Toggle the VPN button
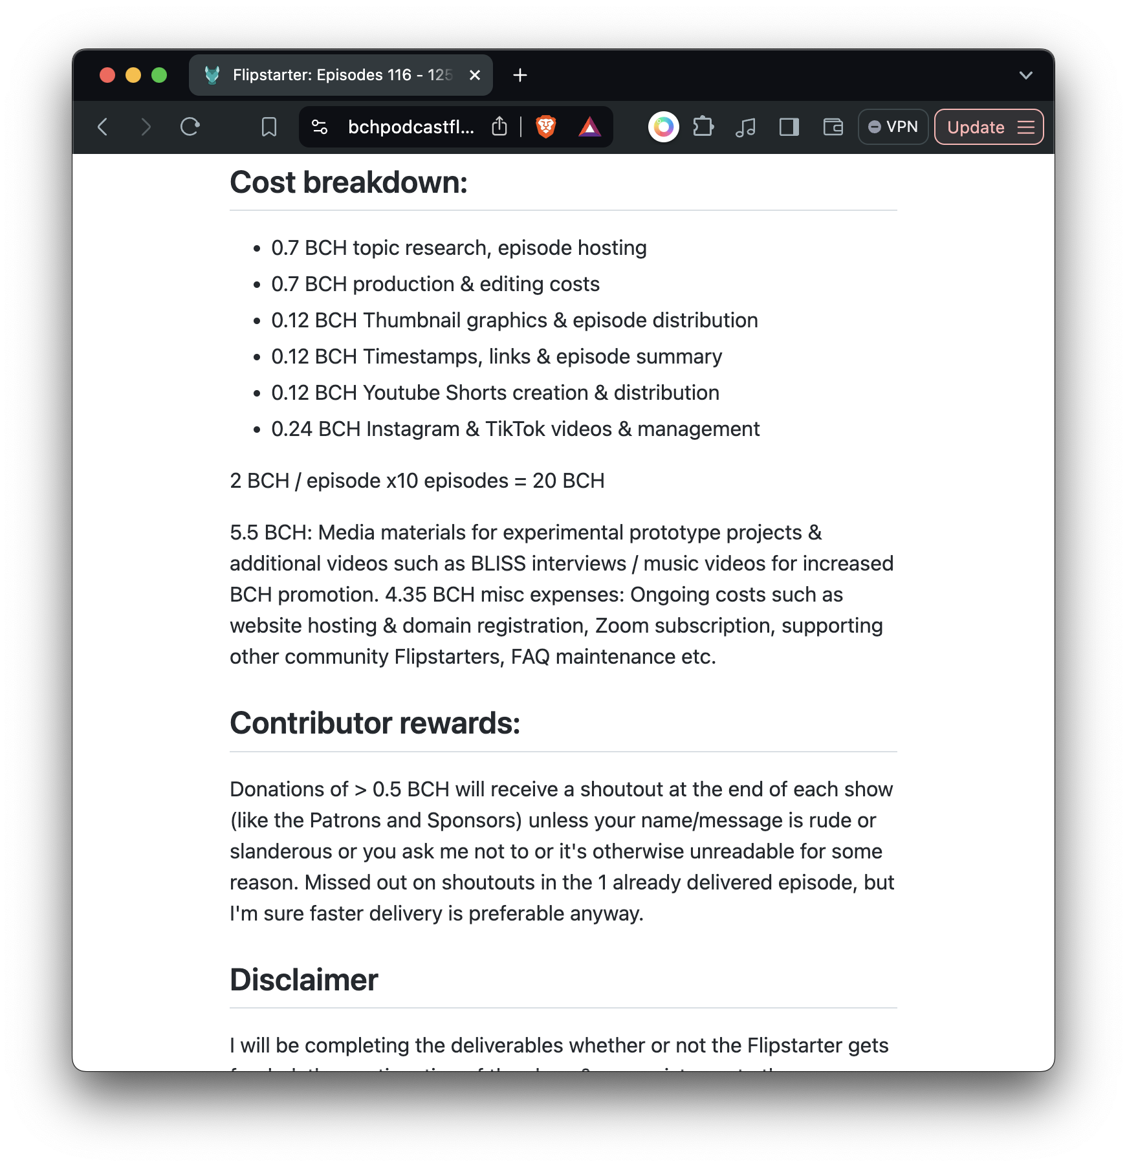 coord(893,127)
